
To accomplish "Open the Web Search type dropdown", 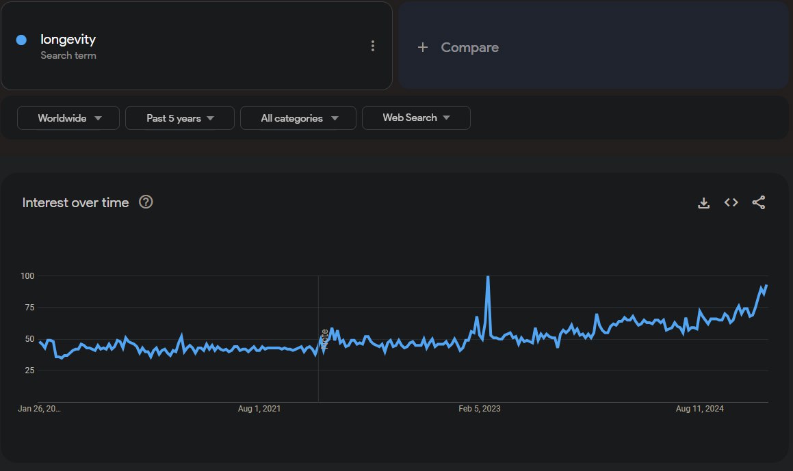I will click(x=416, y=118).
